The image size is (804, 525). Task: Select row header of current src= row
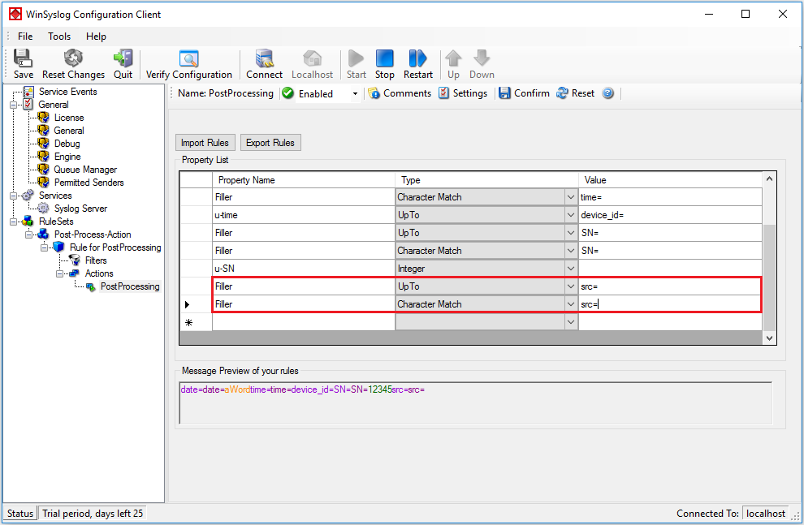click(x=196, y=304)
